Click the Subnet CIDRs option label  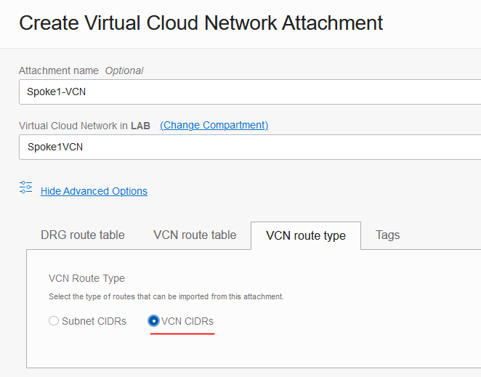94,320
